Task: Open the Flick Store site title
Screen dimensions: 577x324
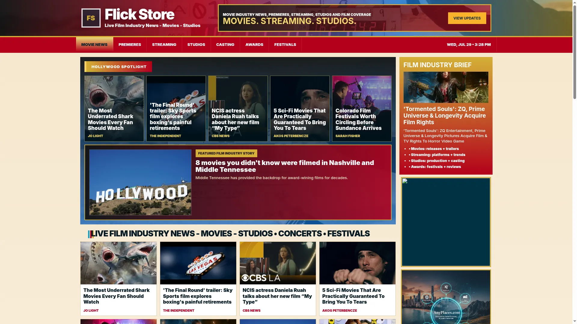Action: tap(139, 14)
